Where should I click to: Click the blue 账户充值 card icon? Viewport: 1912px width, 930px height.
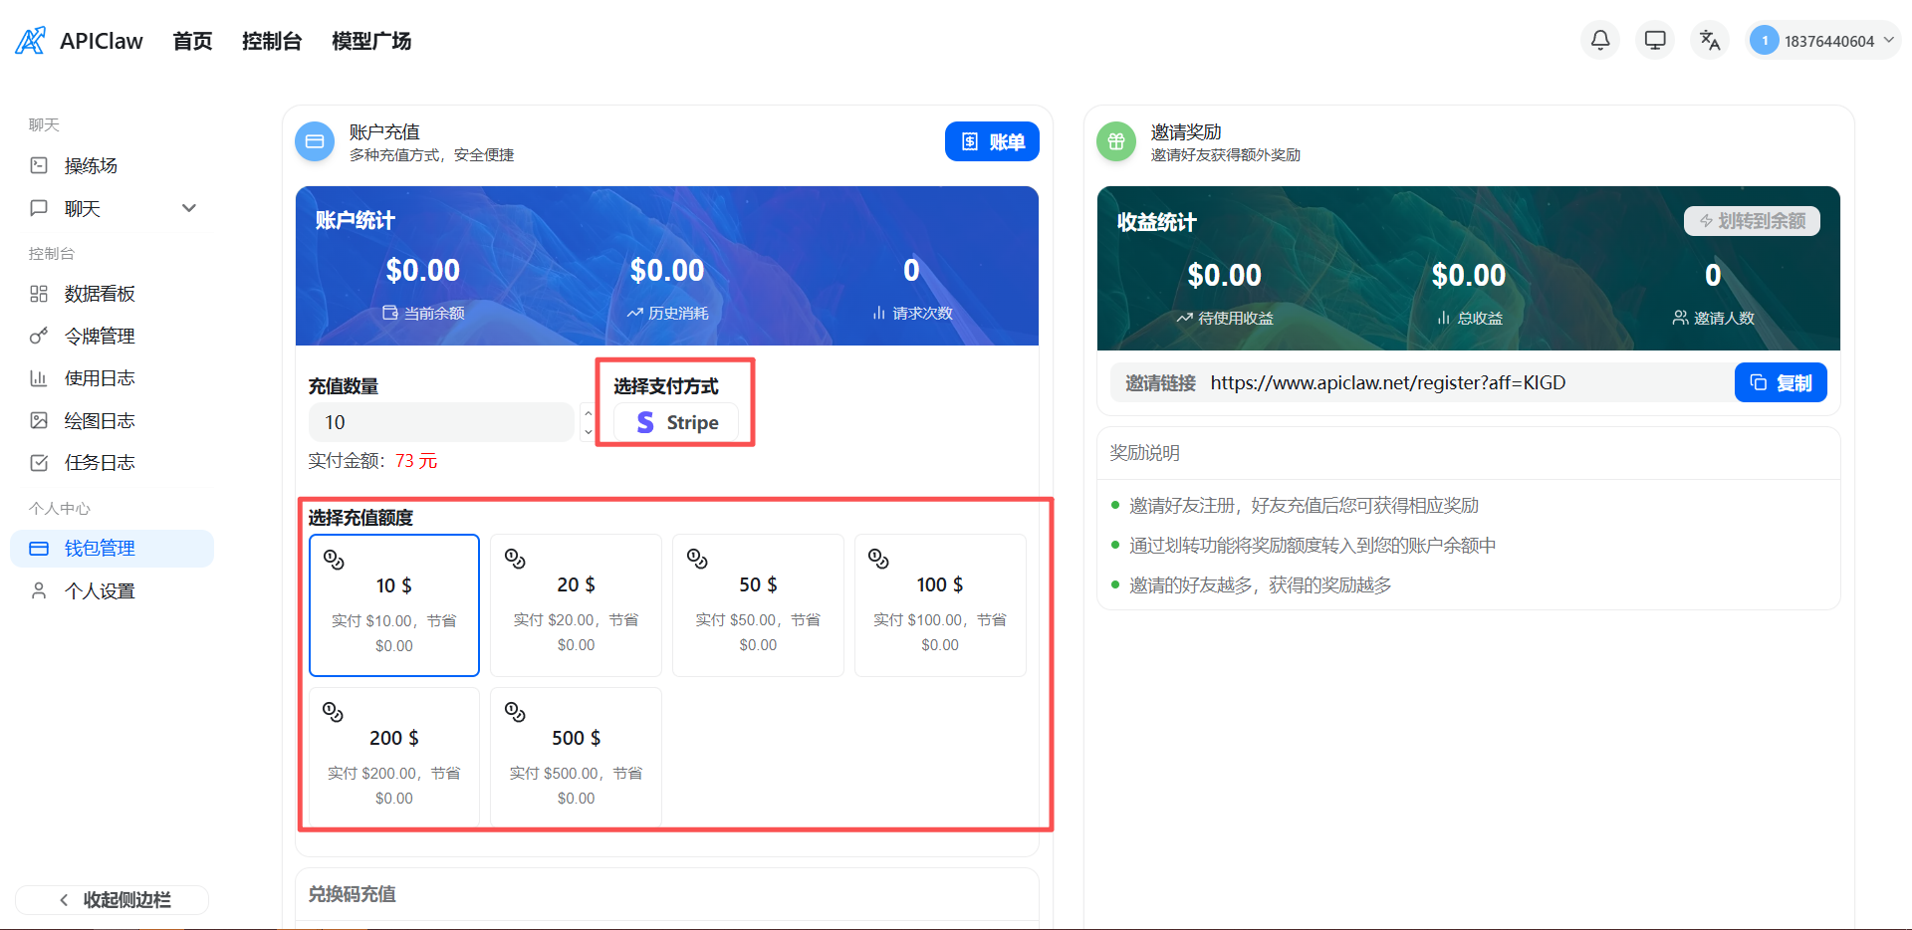(315, 141)
